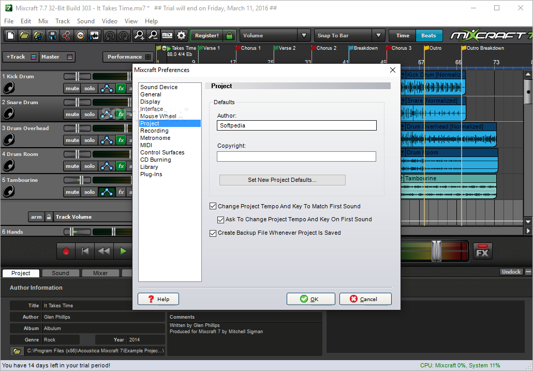Click the Record button in transport
533x371 pixels.
tap(66, 251)
